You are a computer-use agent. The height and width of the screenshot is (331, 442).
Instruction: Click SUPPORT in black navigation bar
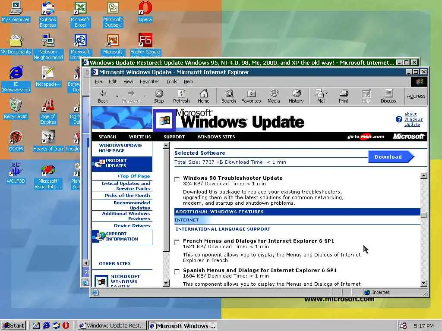[174, 137]
